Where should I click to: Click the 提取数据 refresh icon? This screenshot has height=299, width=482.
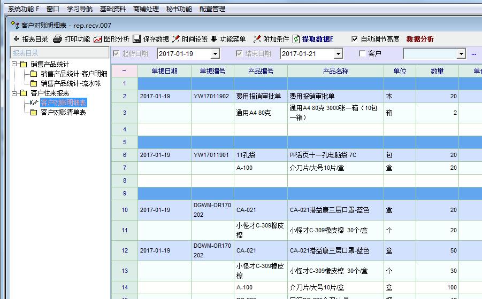296,39
